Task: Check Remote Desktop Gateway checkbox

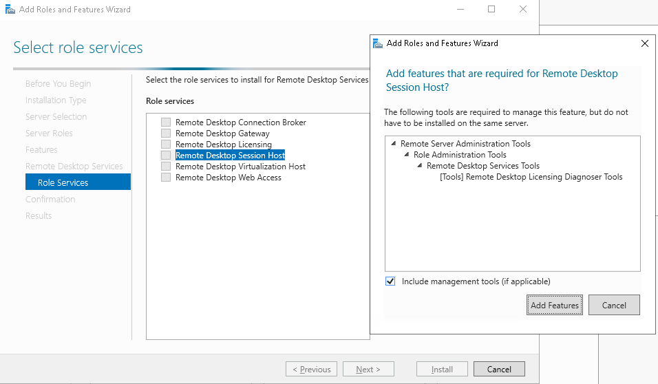Action: (x=166, y=133)
